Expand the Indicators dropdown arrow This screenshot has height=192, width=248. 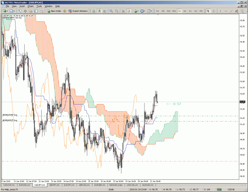[x=138, y=11]
